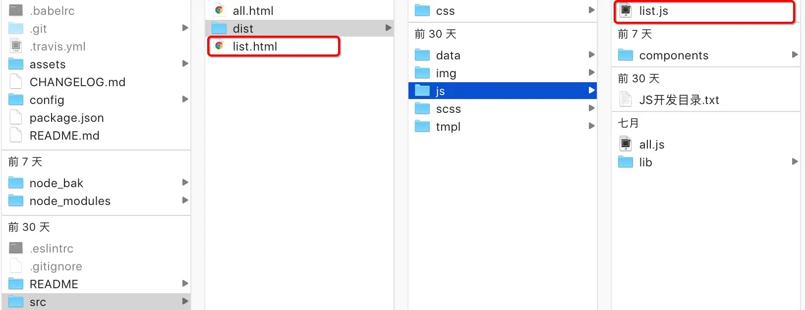Open the node_bak folder
Screen dimensions: 805x310
(97, 183)
